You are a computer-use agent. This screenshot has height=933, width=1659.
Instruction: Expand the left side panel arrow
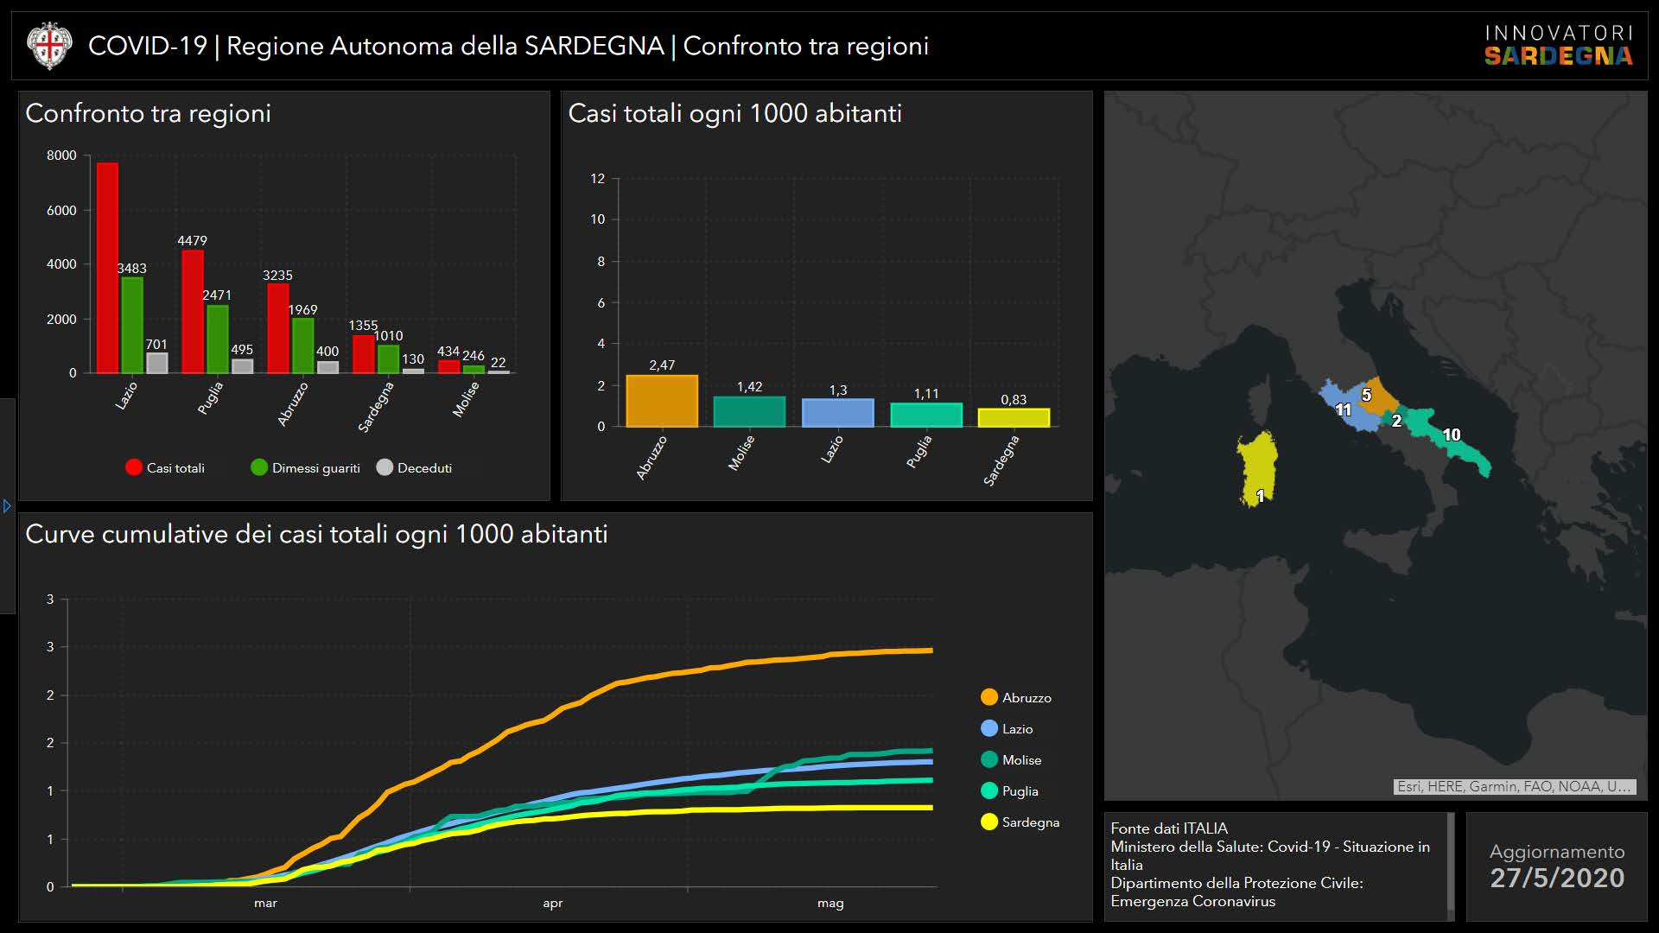coord(7,506)
